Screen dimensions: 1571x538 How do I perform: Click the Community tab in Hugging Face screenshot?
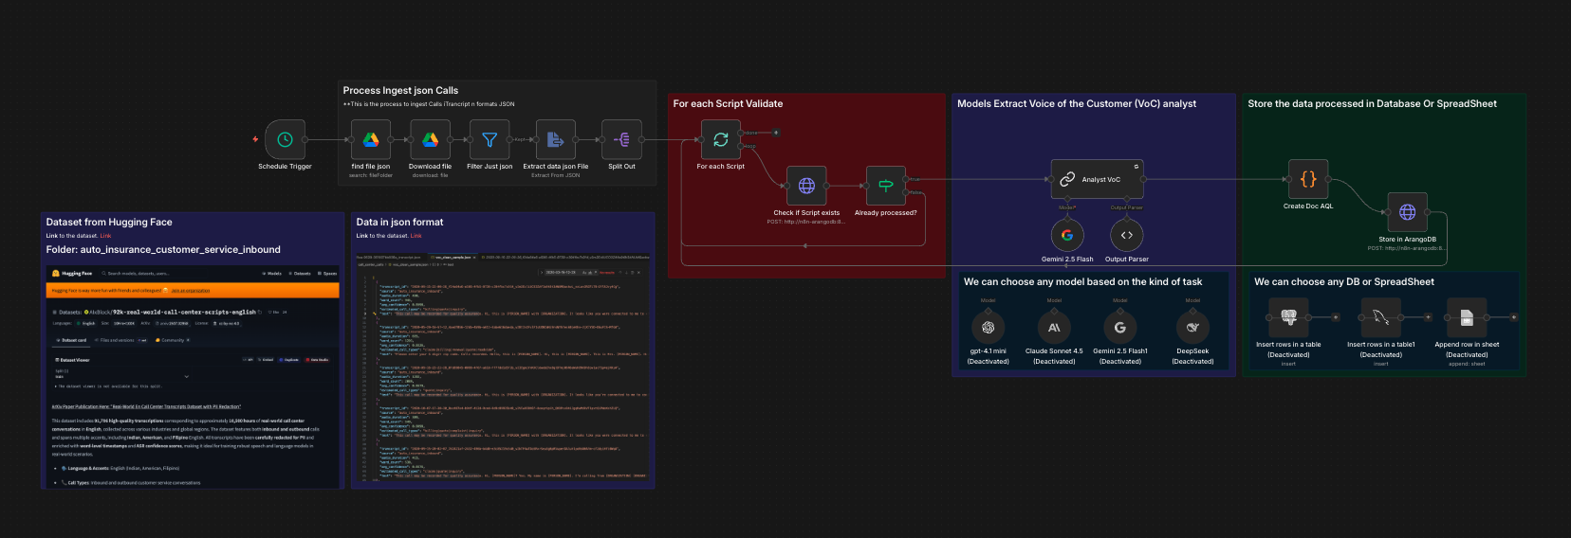(173, 340)
